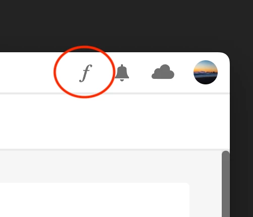Click the cloud sync icon
The image size is (253, 217).
[163, 71]
